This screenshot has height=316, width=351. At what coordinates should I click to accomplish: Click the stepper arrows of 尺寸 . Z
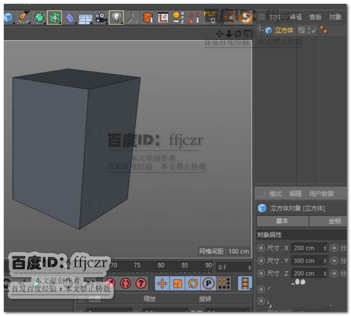tap(325, 274)
